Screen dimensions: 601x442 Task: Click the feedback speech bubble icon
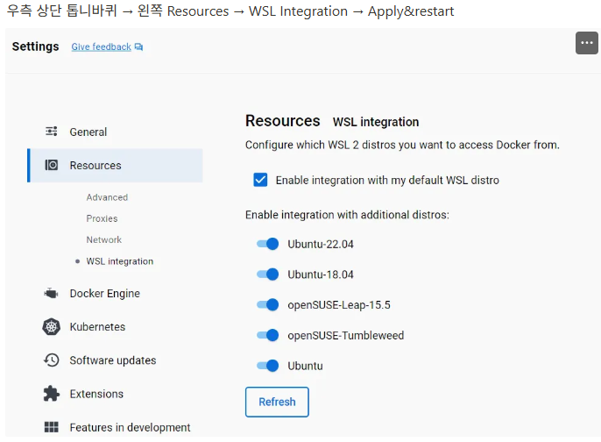coord(138,46)
